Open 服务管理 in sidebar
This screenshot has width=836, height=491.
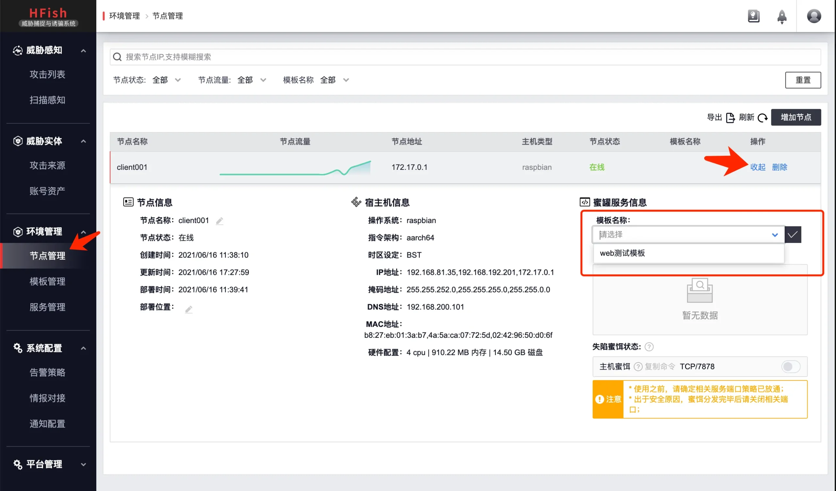coord(47,307)
